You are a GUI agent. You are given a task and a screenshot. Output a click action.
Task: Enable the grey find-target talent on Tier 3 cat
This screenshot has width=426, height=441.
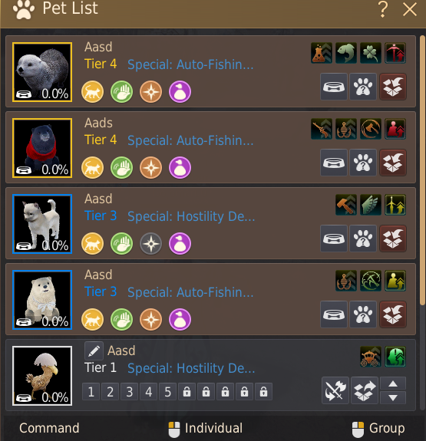tap(150, 244)
